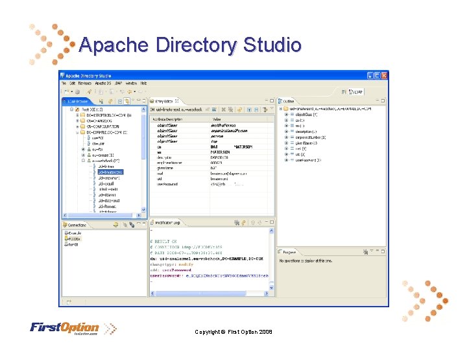
Task: Click Remove All Finished Operations icon in Progress
Action: 365,251
